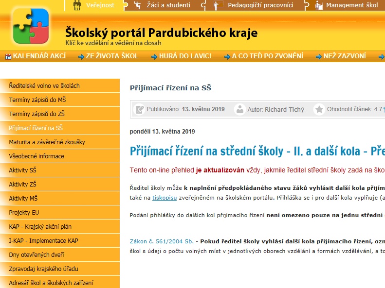This screenshot has height=288, width=385.
Task: Click the arrow icon before Než zazvoní
Action: point(318,57)
